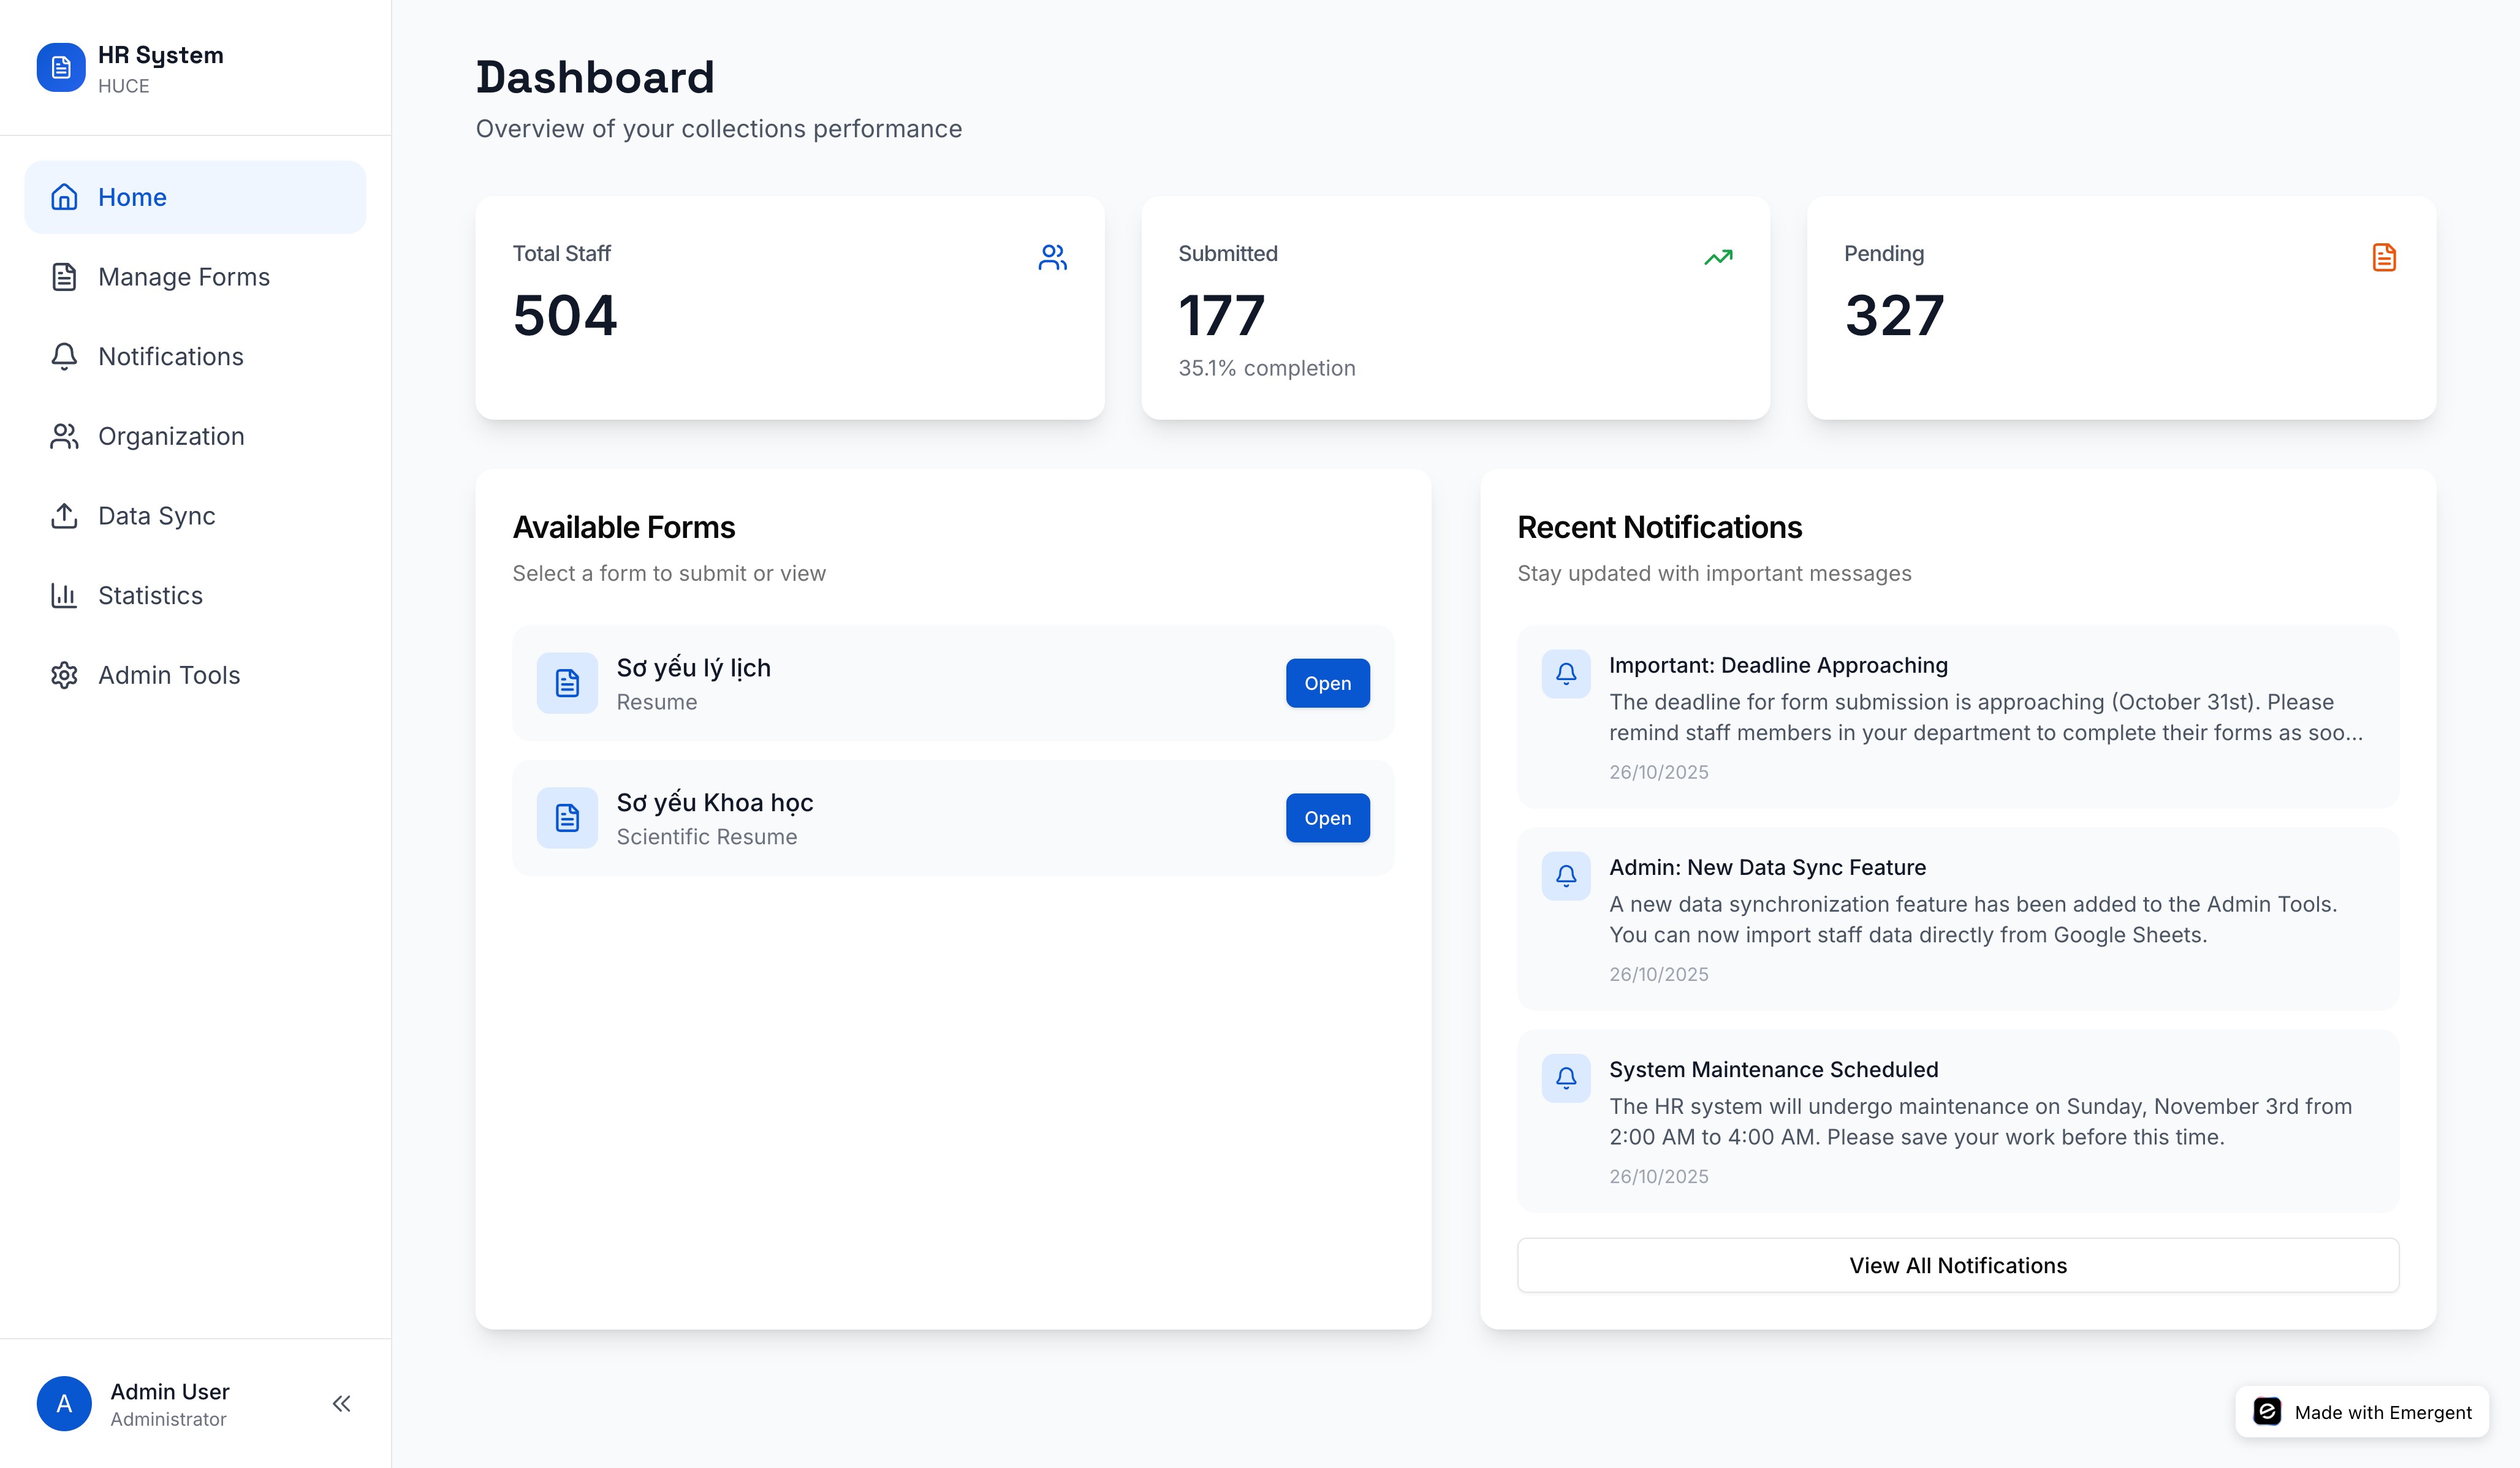Viewport: 2520px width, 1468px height.
Task: Open the Statistics page
Action: pos(150,596)
